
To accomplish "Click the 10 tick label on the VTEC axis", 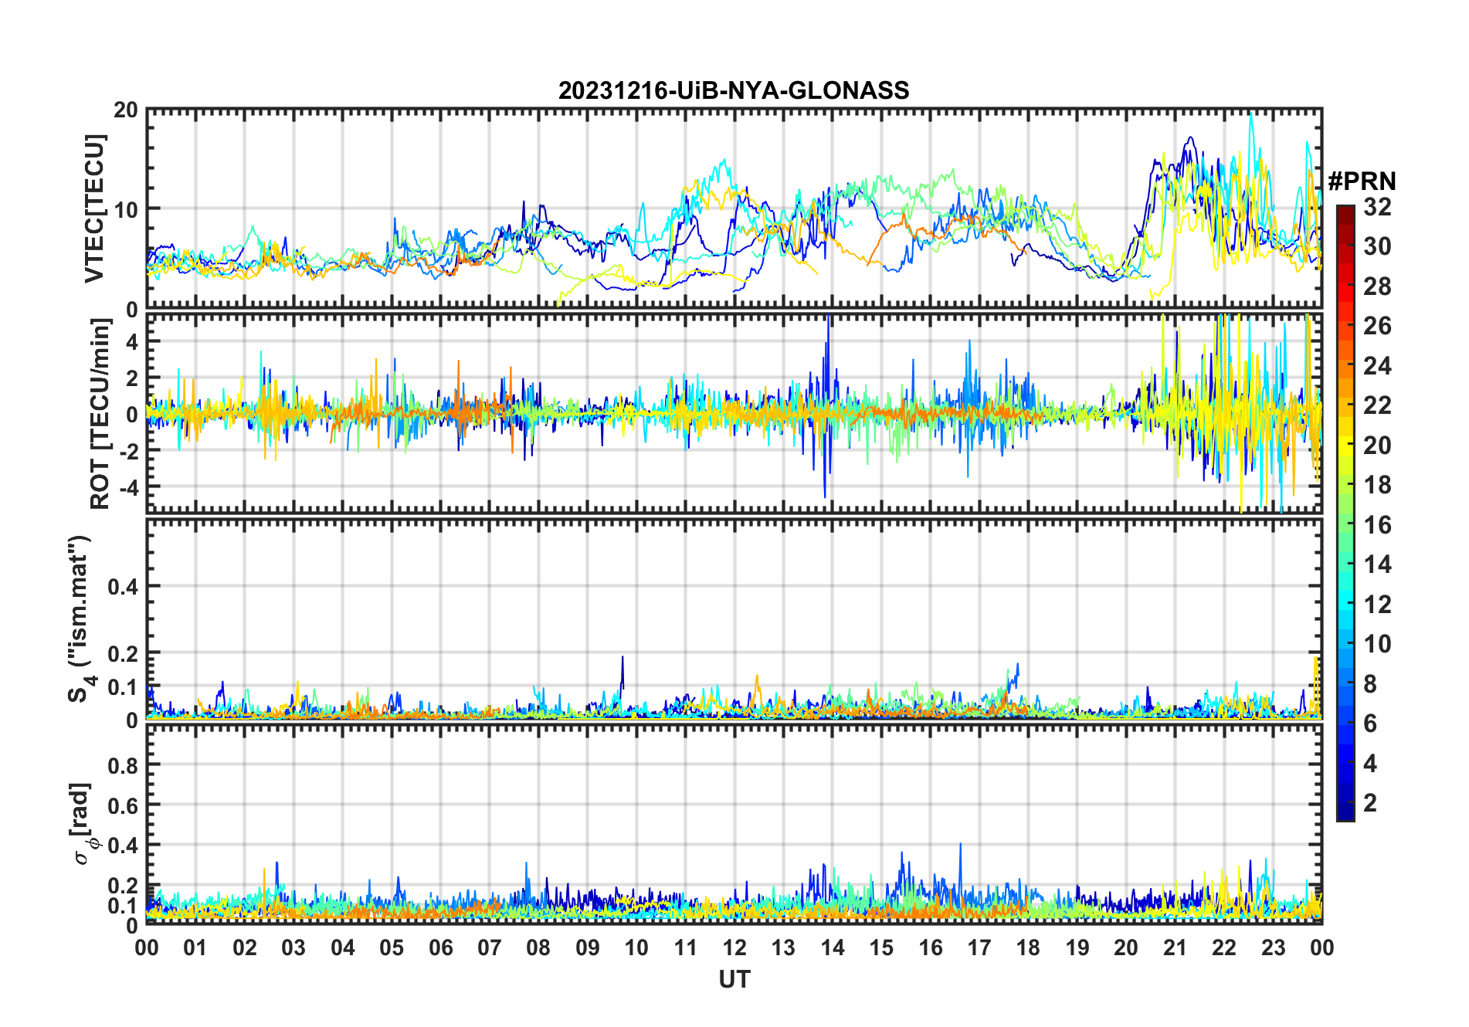I will pos(126,209).
